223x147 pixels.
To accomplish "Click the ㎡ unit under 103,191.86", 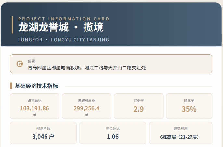I will point(34,115).
